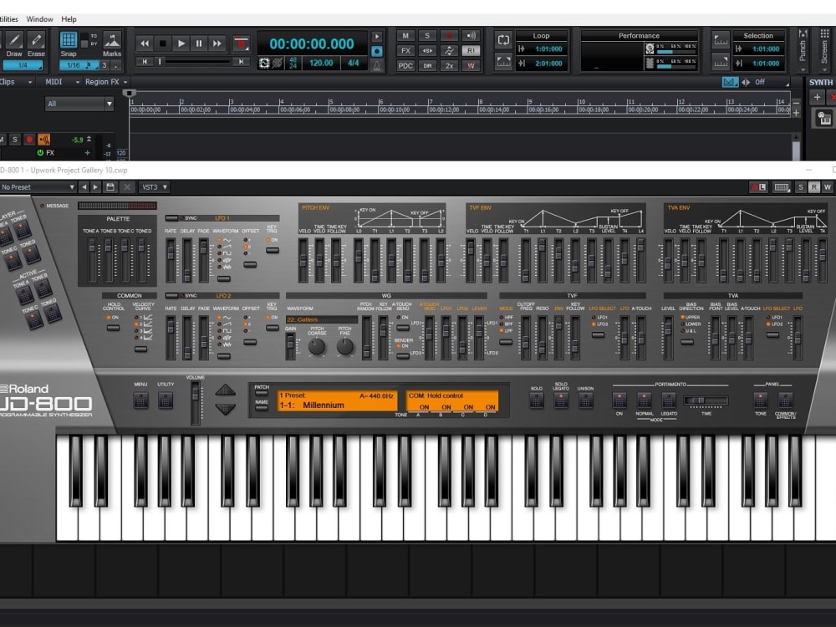Click the JD-800 up arrow button

(x=225, y=390)
